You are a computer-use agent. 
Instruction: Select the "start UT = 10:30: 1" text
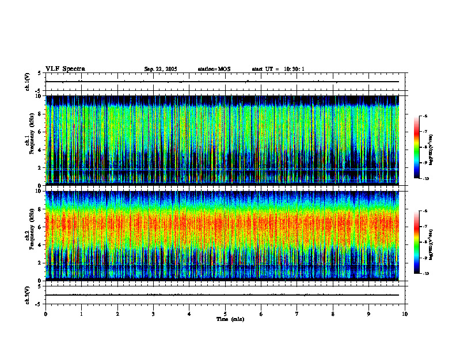(278, 69)
